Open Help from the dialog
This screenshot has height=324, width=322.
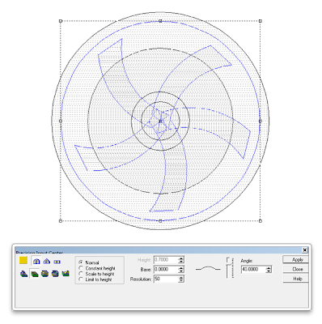[295, 279]
